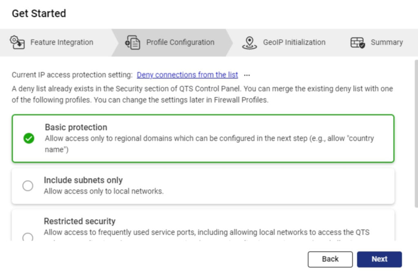
Task: Switch to the GeoIP Initialization step label
Action: (x=294, y=42)
